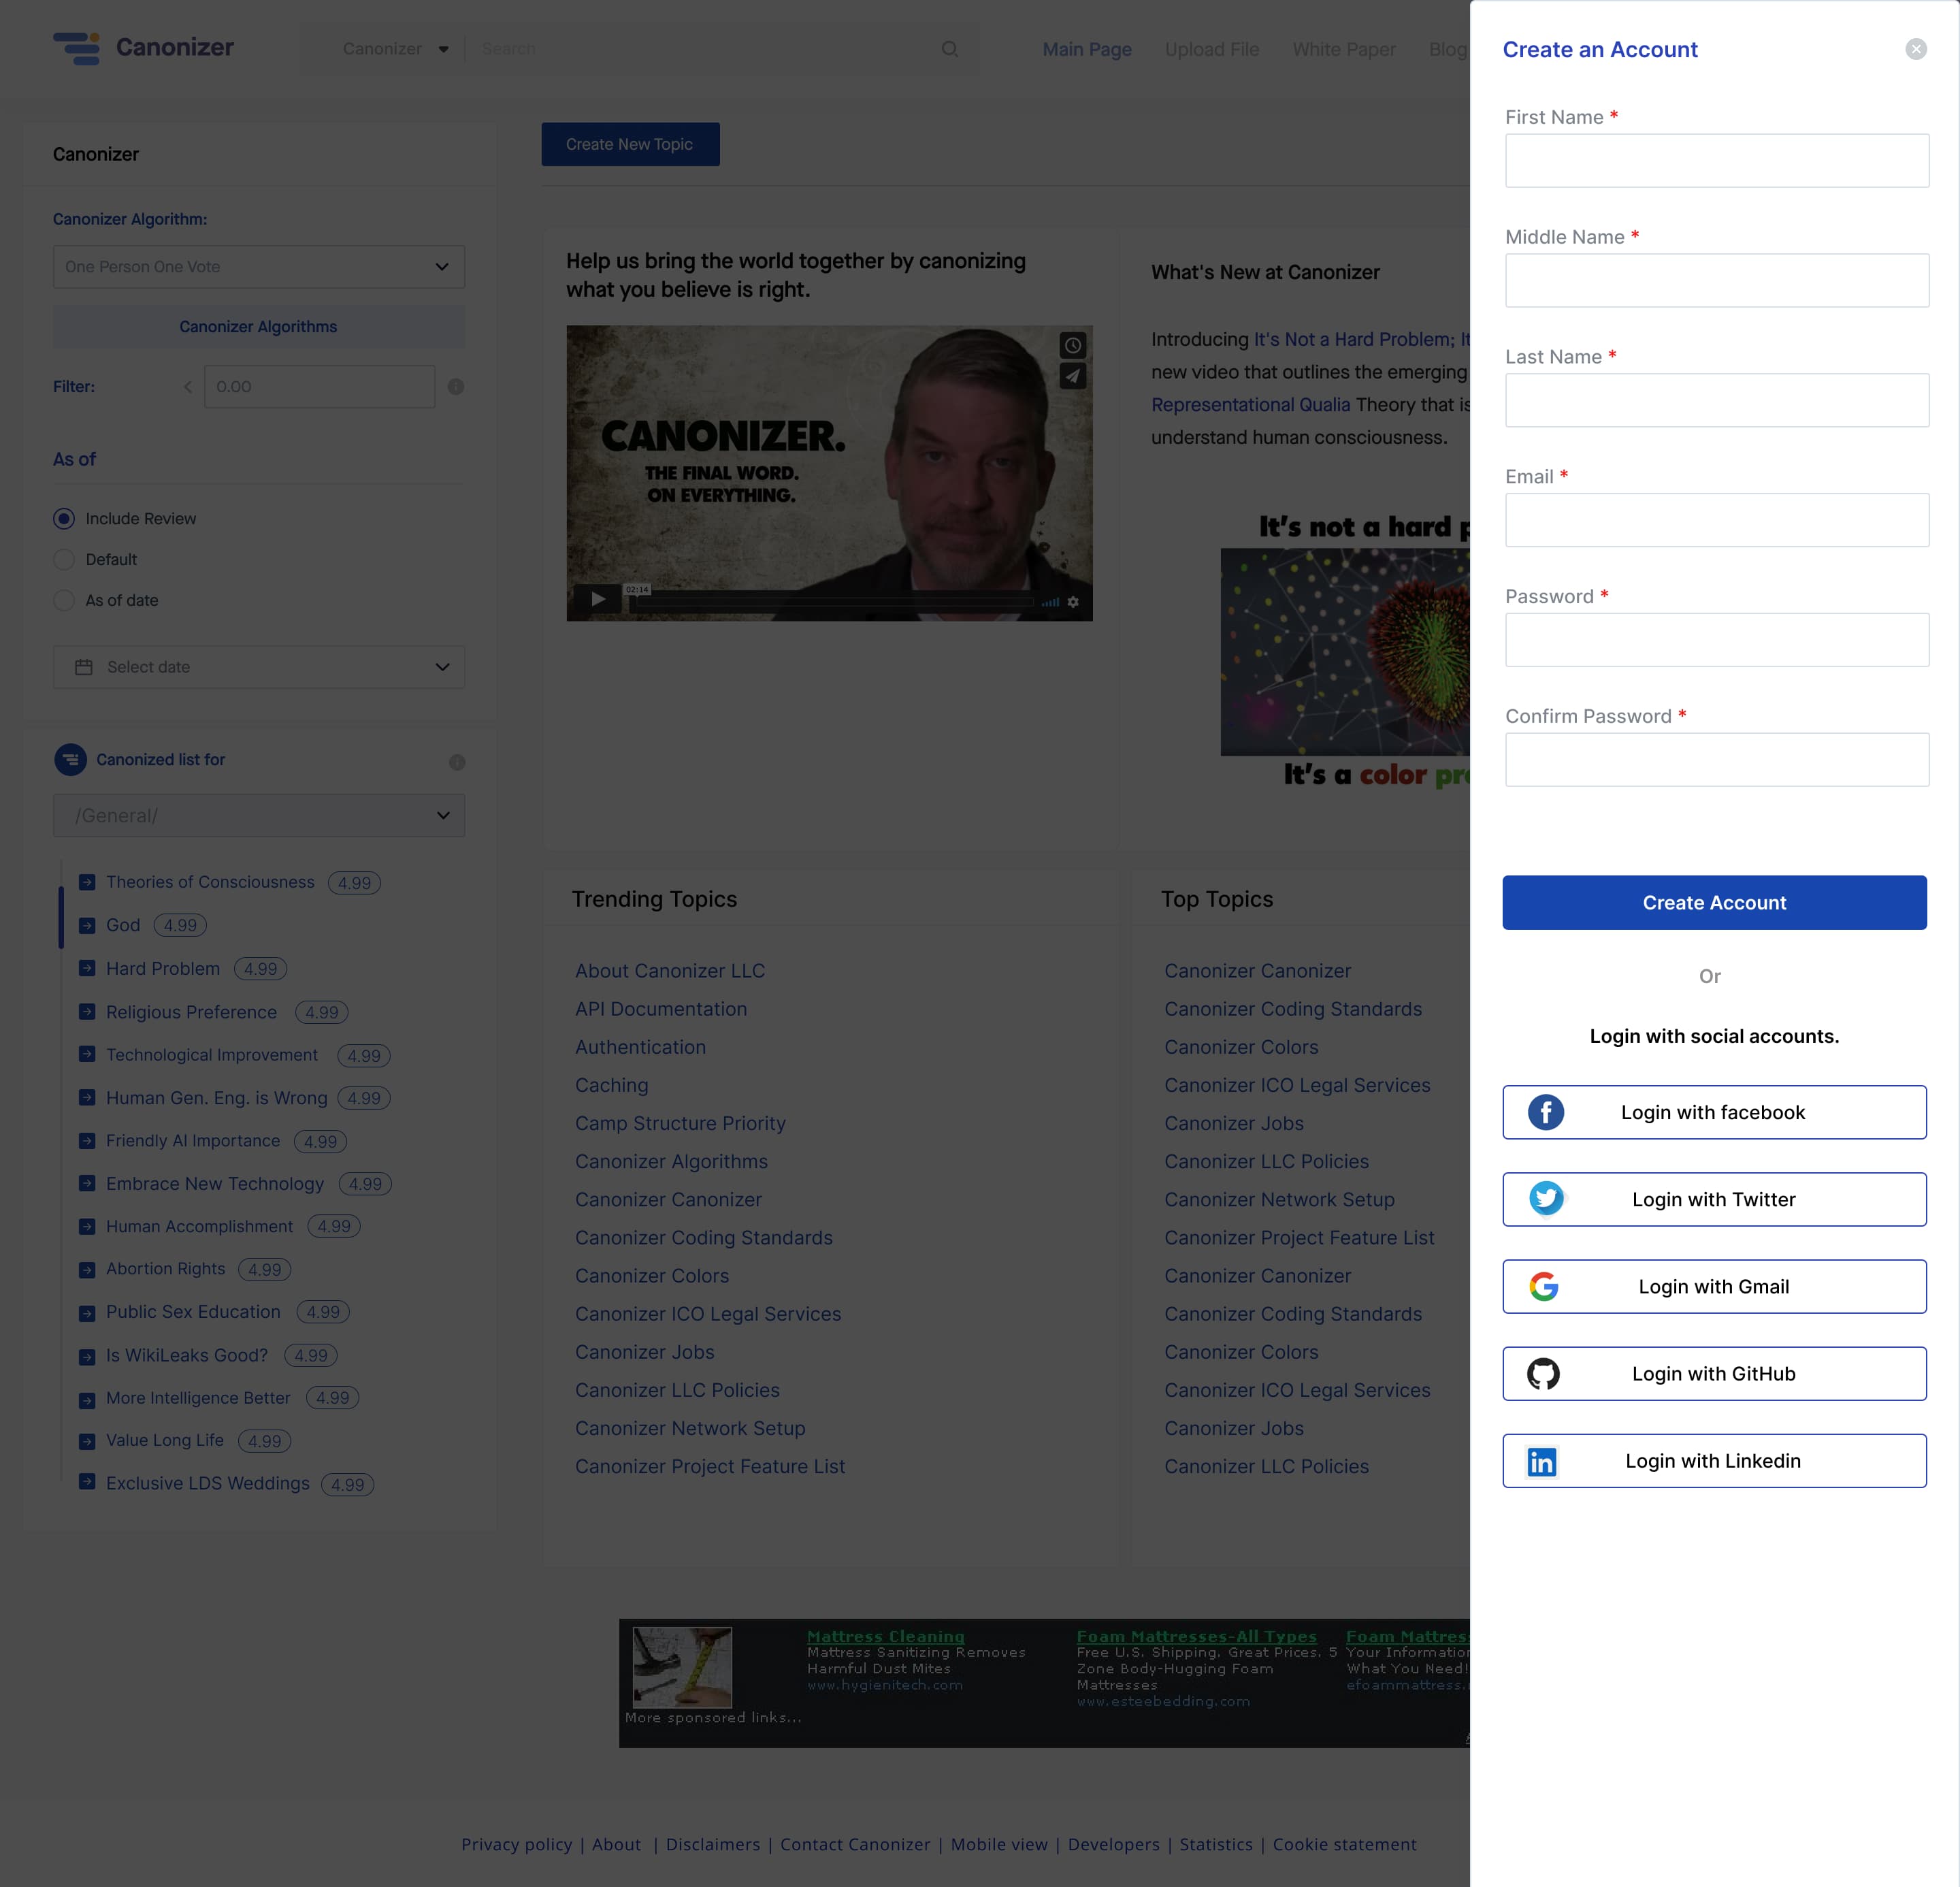Image resolution: width=1960 pixels, height=1887 pixels.
Task: Click the arrow icon beside God topic
Action: tap(87, 925)
